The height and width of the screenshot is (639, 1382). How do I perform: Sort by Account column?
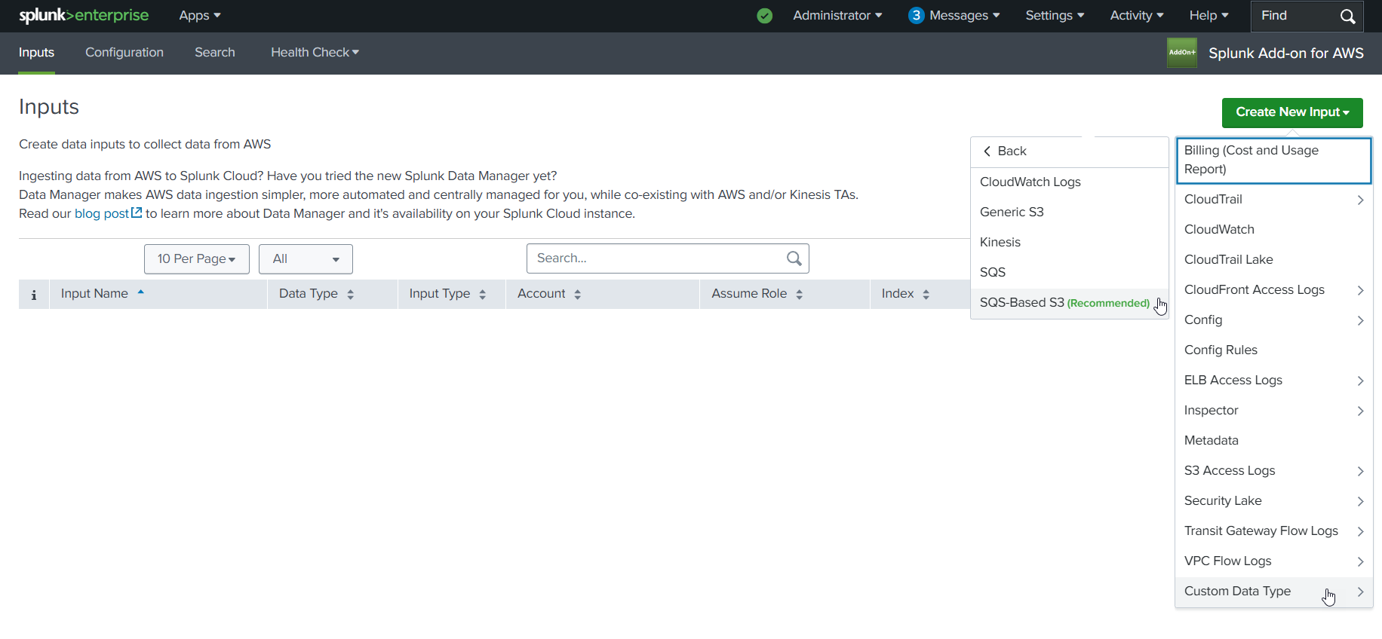[x=578, y=295]
